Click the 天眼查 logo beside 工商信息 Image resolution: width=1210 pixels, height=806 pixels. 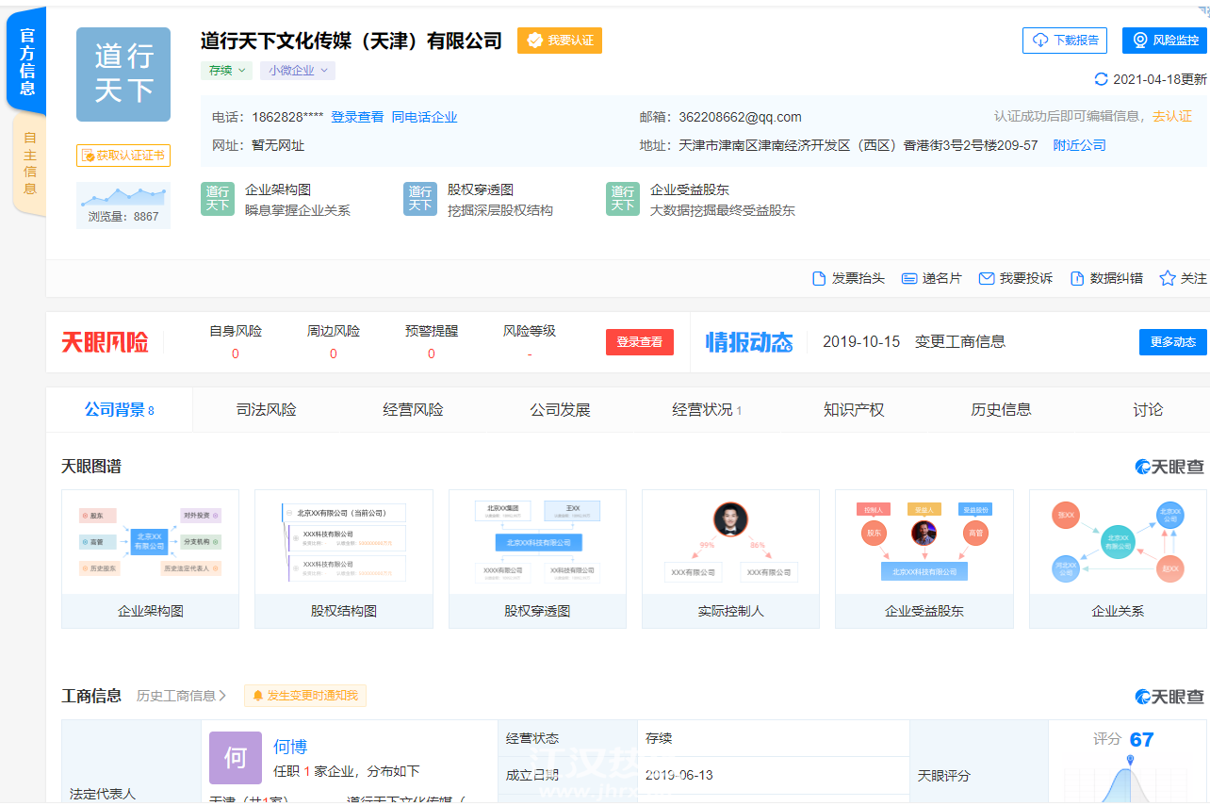(1169, 697)
